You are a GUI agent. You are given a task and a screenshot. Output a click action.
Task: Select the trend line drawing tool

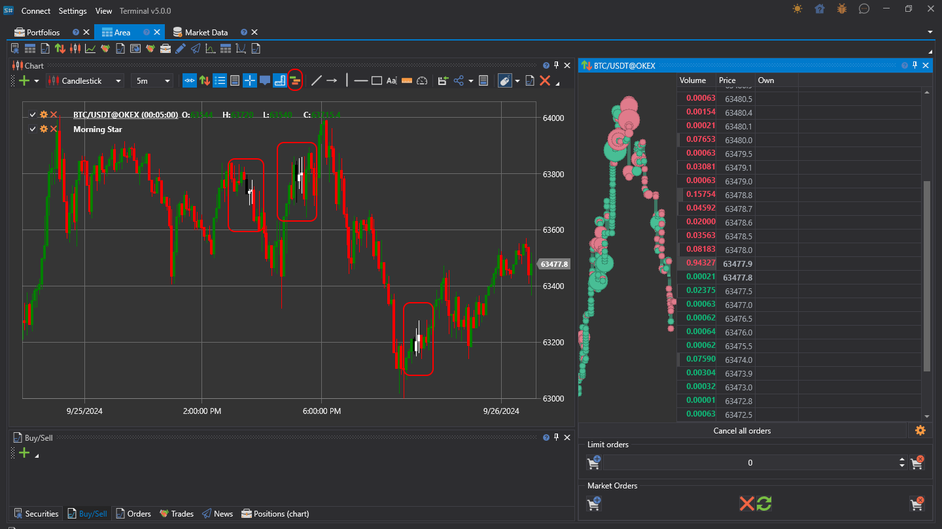(317, 80)
